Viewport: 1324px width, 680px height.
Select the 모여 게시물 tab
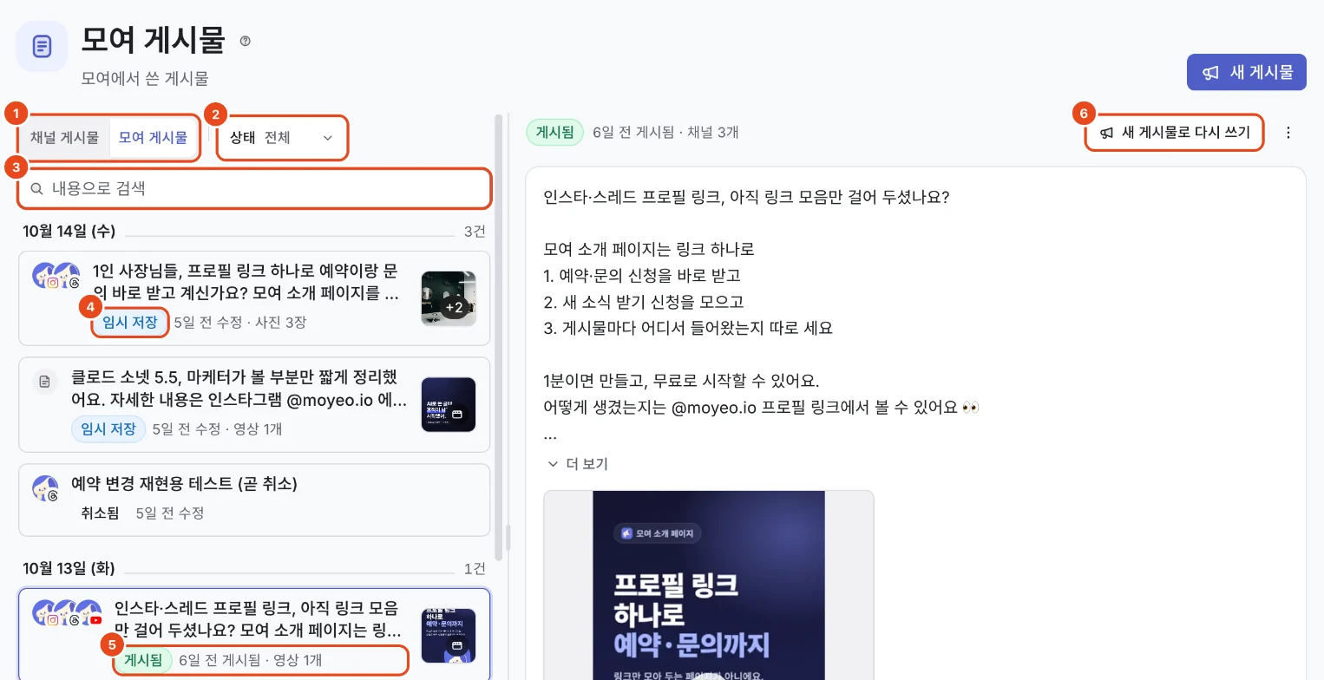[153, 137]
